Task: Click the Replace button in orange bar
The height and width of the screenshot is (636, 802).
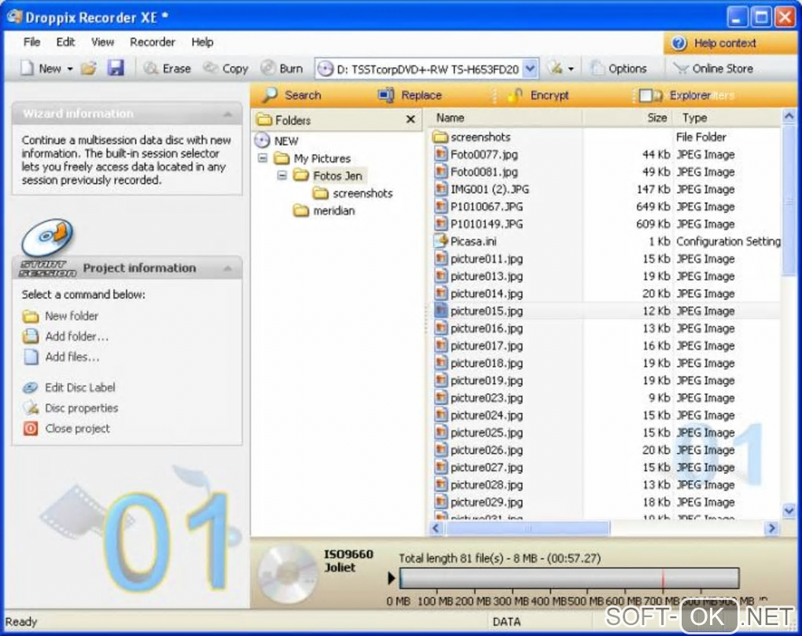Action: (x=409, y=95)
